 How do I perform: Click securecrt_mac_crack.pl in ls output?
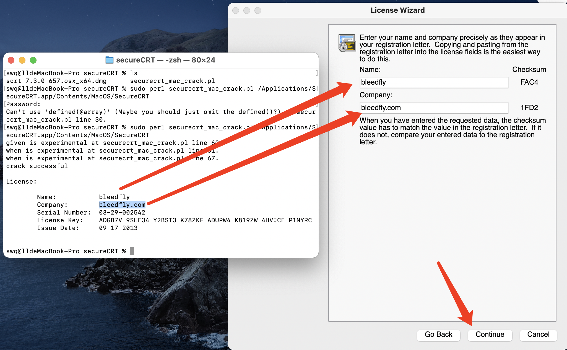point(173,81)
